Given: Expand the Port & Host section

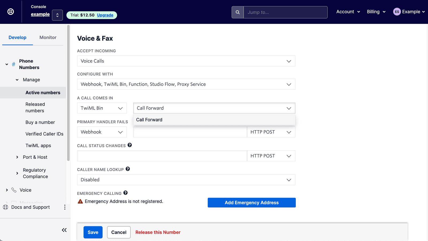Looking at the screenshot, I should pyautogui.click(x=17, y=157).
